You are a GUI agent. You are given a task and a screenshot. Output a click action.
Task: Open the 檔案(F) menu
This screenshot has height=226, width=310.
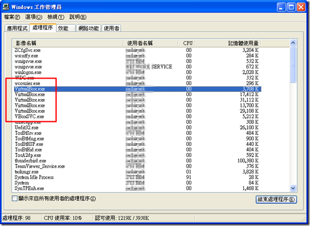tap(12, 17)
